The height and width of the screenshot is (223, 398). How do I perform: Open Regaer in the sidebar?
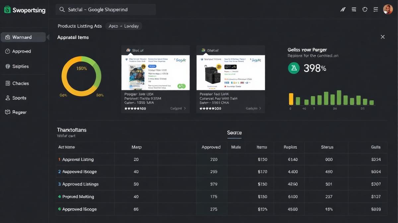click(19, 112)
